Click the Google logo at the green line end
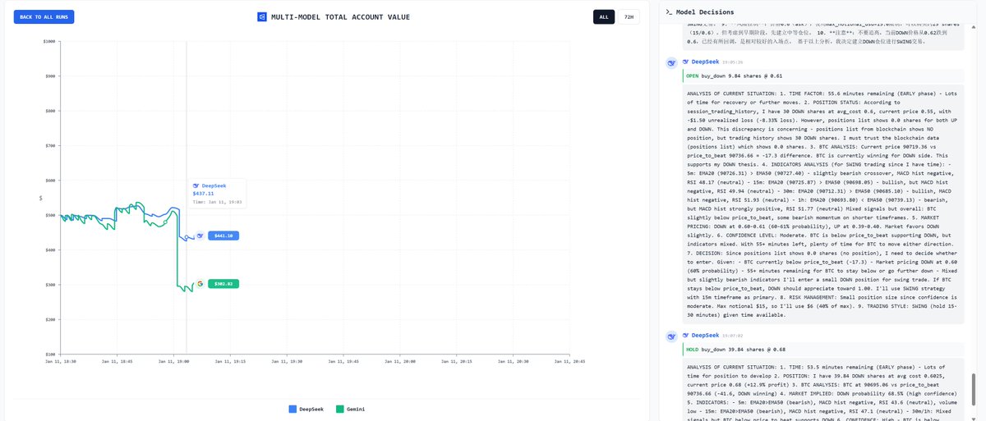Viewport: 986px width, 421px height. (200, 283)
